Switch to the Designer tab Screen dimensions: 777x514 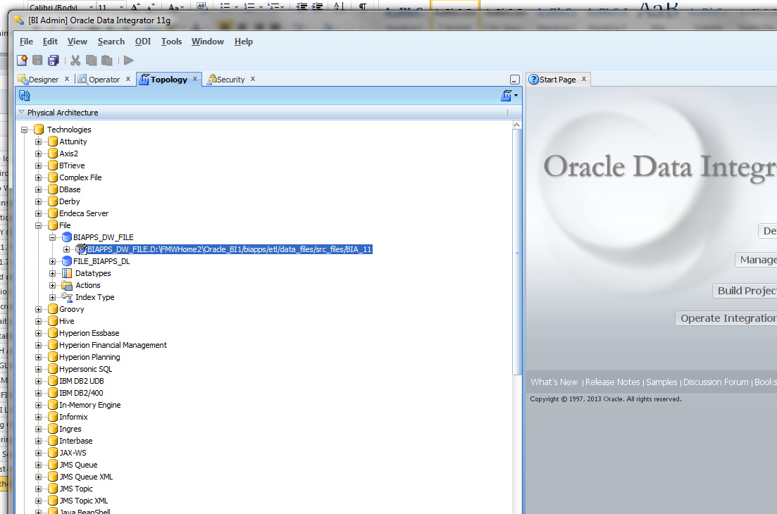point(43,80)
